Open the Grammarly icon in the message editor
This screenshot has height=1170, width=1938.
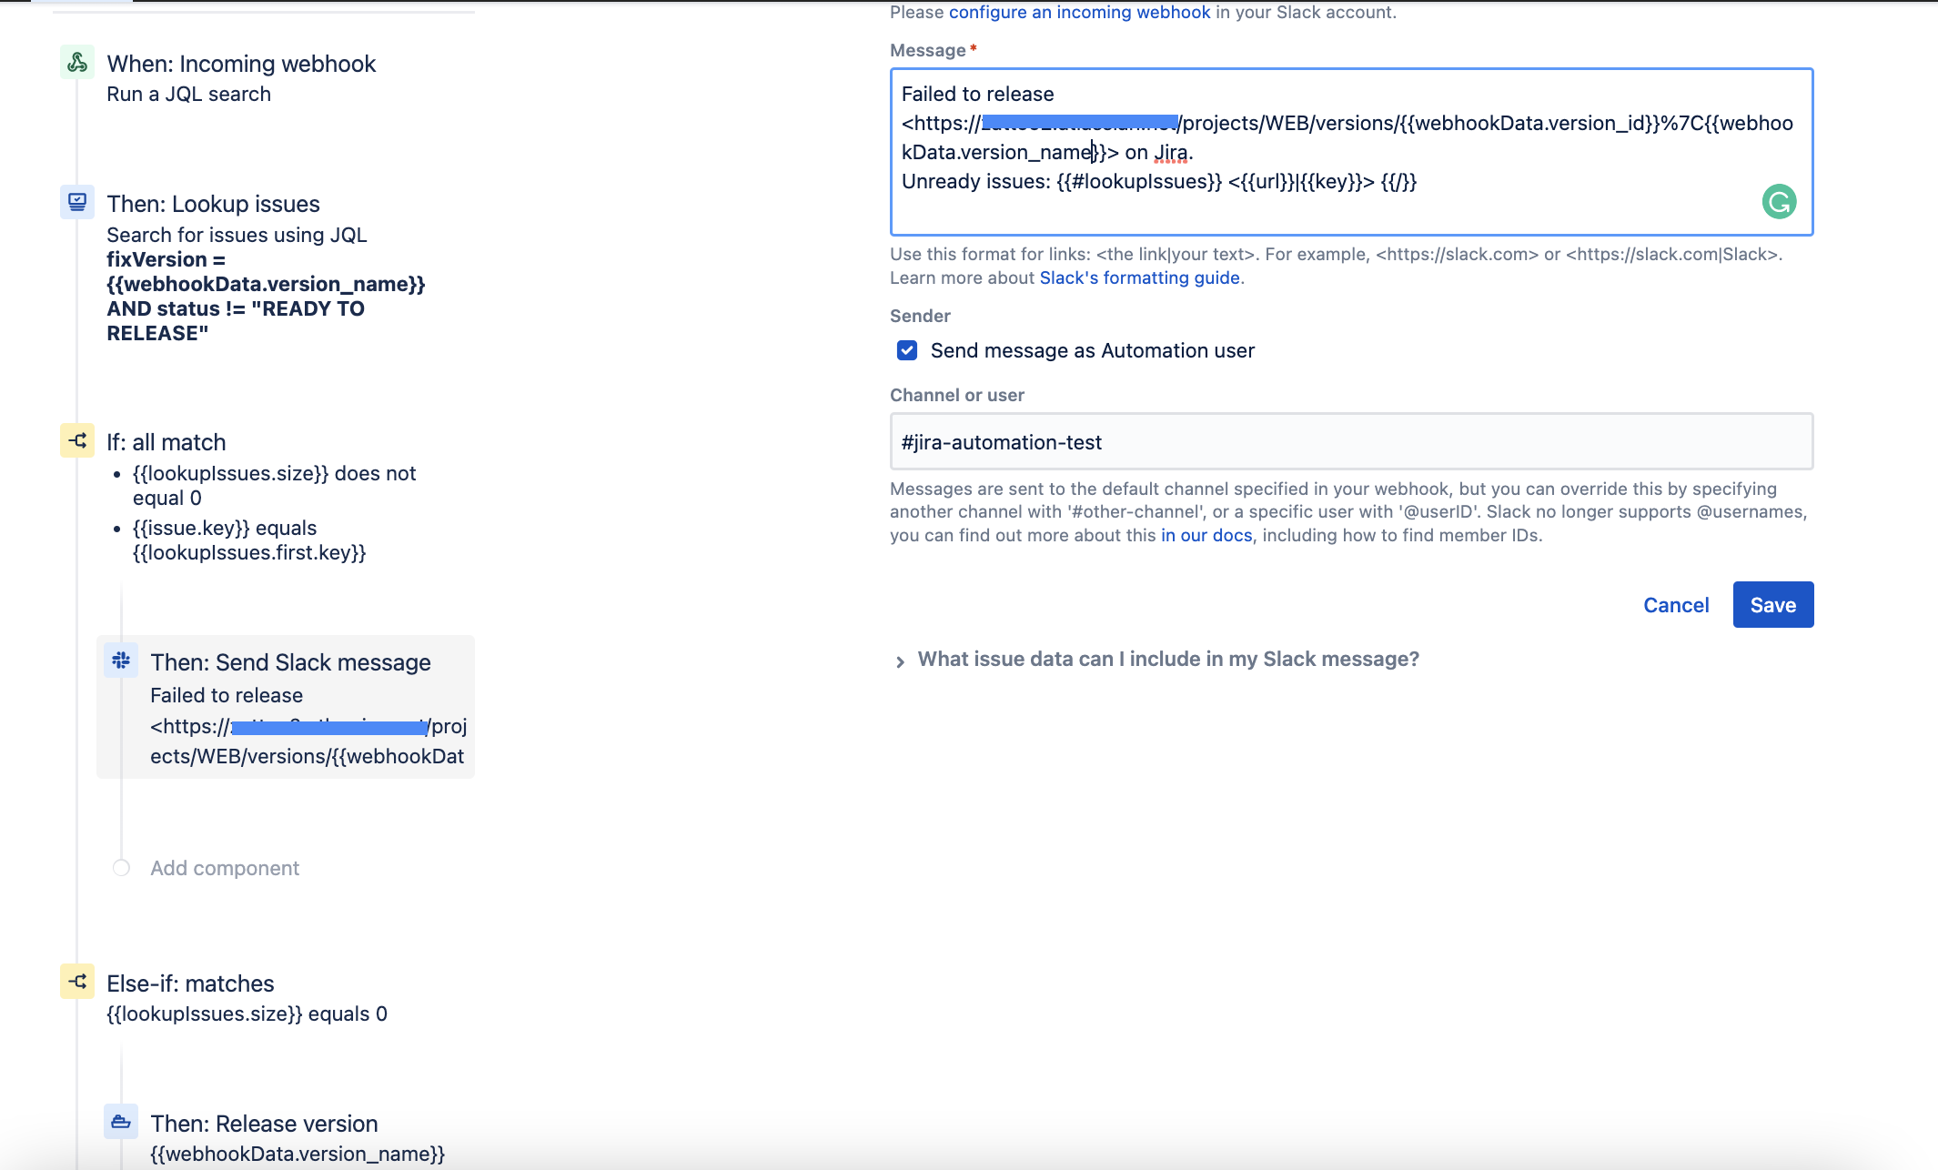[x=1781, y=201]
